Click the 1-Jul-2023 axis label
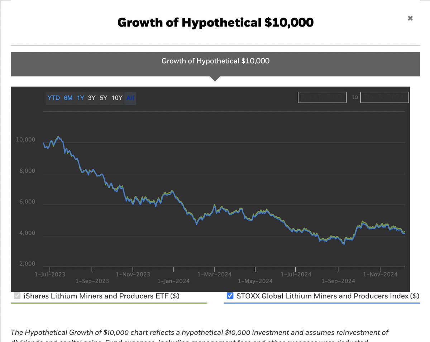 click(x=50, y=274)
